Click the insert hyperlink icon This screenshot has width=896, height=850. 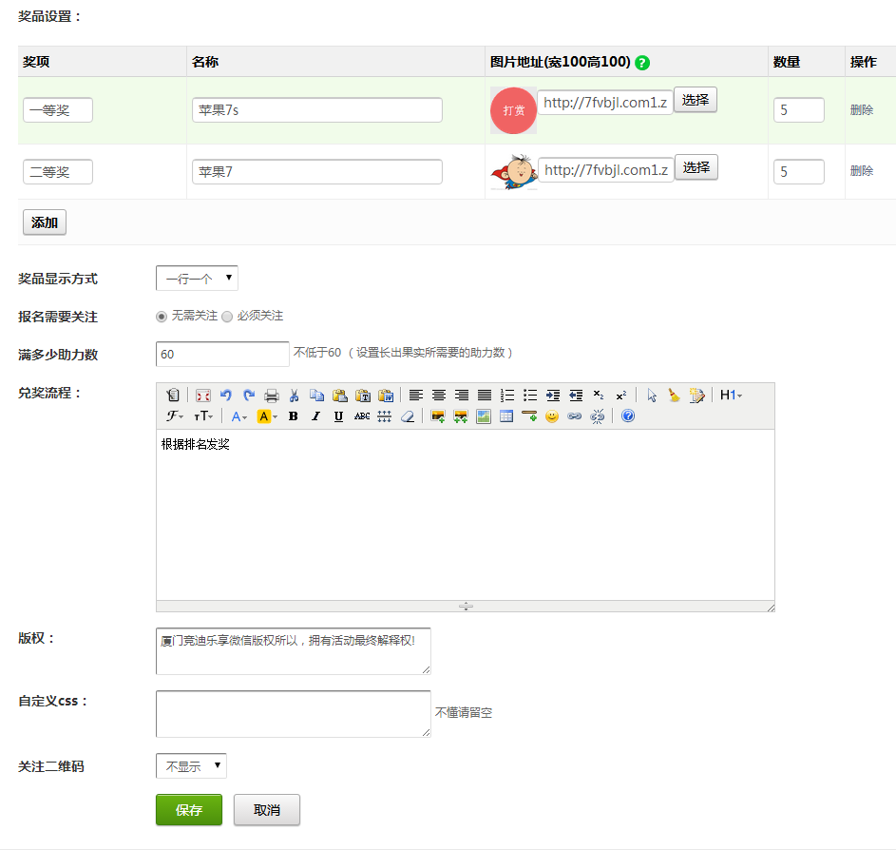point(575,416)
